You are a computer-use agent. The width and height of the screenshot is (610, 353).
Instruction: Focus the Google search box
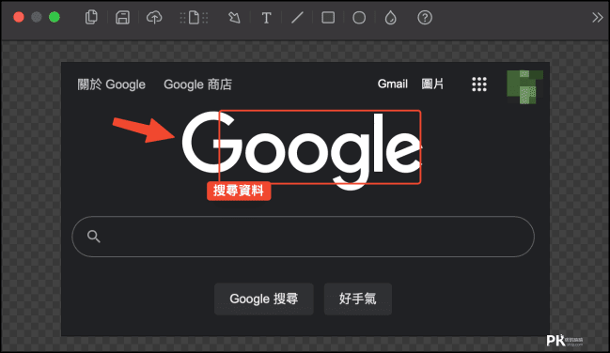pyautogui.click(x=303, y=237)
